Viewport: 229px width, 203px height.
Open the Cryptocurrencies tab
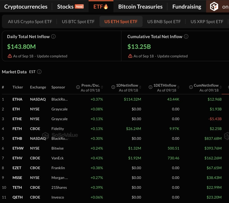(x=26, y=7)
